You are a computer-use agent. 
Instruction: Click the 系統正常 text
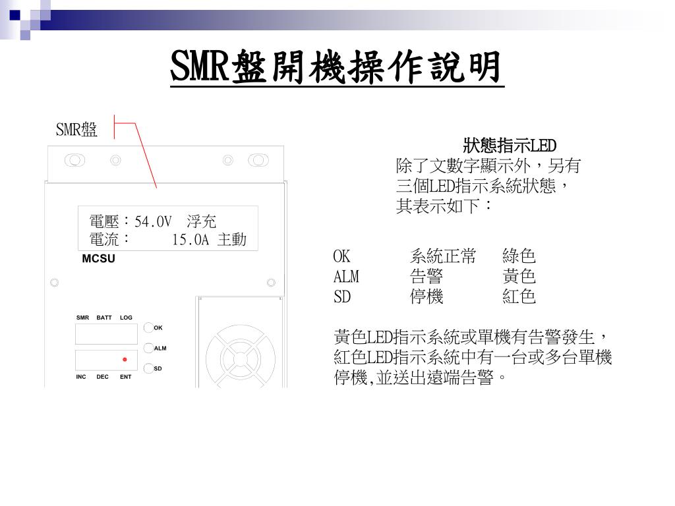pyautogui.click(x=443, y=256)
